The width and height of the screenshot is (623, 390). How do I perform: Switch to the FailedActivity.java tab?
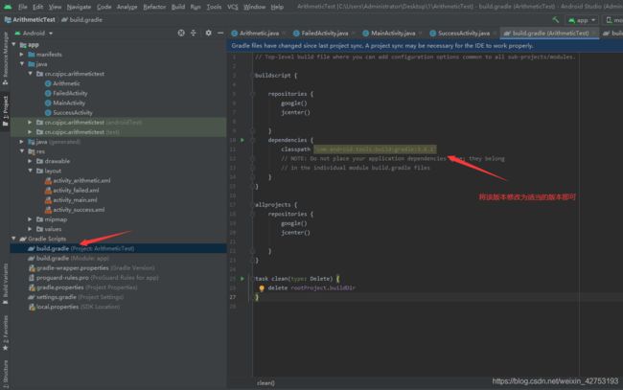(x=324, y=34)
